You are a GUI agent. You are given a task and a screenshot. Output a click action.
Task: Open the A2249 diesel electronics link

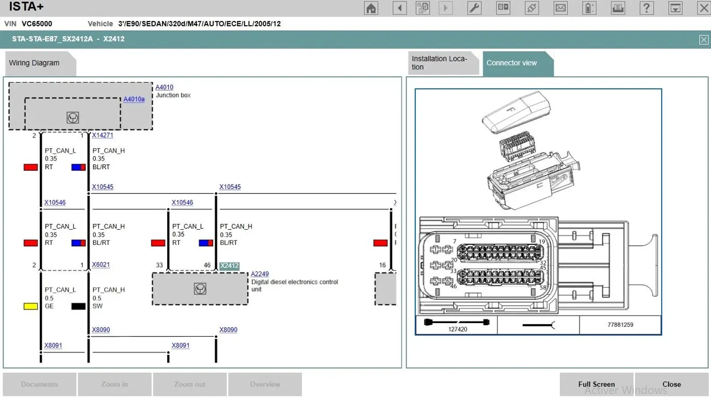(x=260, y=274)
